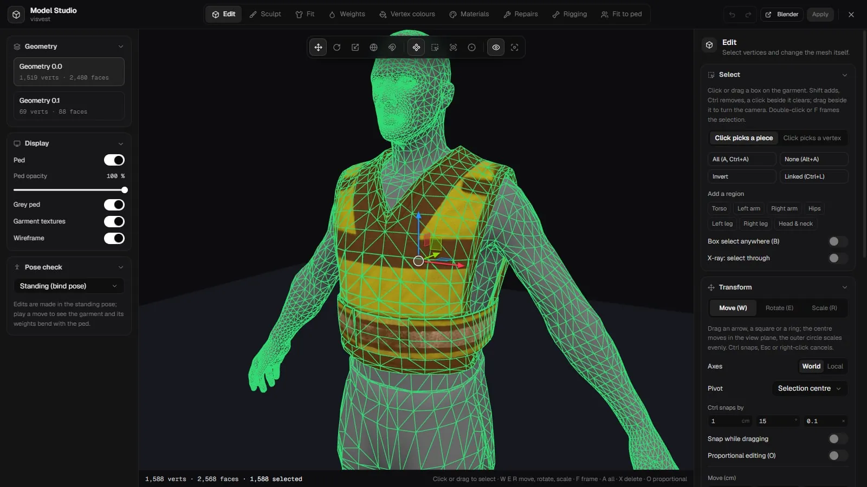Click the Model Studio cube logo icon
Screen dimensions: 867x487
(x=16, y=15)
